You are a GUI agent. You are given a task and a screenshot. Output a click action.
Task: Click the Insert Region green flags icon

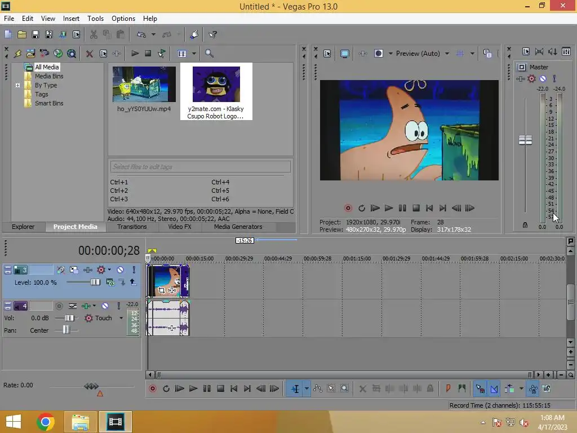[x=462, y=388]
